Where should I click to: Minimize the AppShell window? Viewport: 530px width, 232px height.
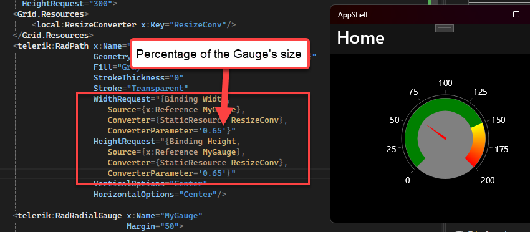click(488, 14)
